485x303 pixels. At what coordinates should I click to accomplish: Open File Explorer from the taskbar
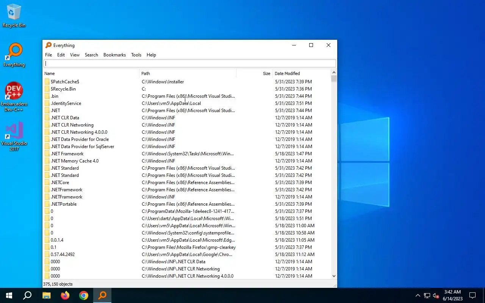pyautogui.click(x=46, y=295)
